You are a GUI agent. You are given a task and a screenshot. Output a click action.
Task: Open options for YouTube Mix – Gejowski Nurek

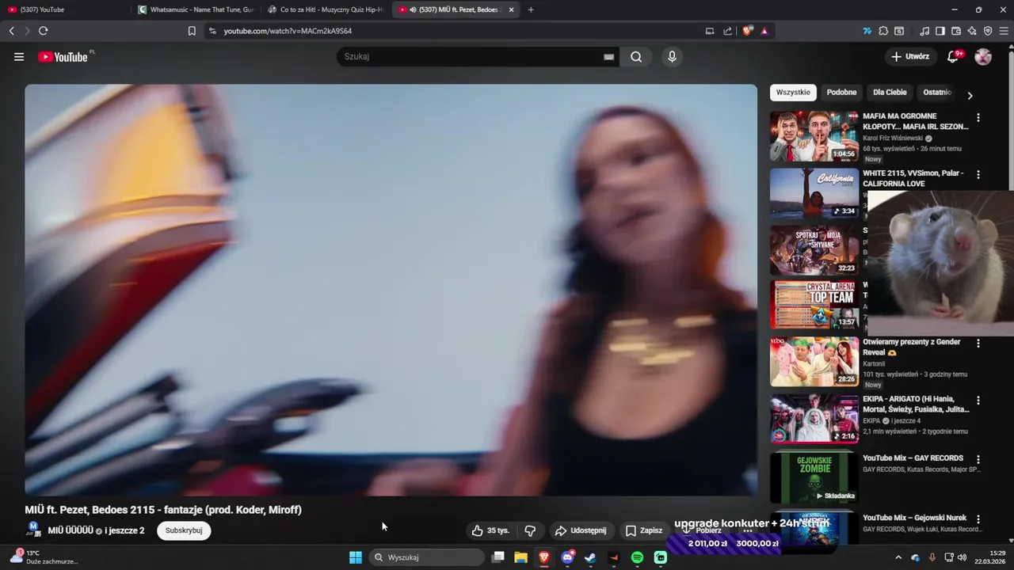tap(978, 519)
